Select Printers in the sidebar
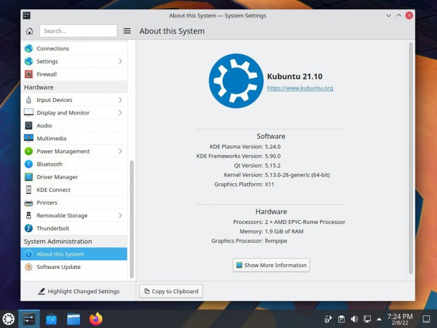 47,203
